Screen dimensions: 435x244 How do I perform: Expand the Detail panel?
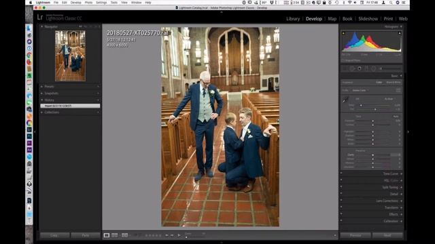[401, 195]
